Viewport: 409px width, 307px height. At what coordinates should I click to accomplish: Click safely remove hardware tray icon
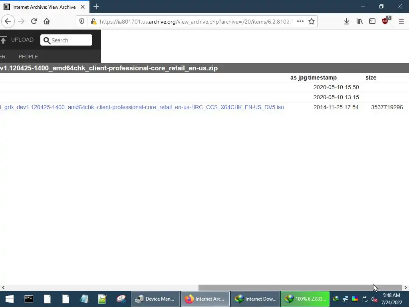365,299
